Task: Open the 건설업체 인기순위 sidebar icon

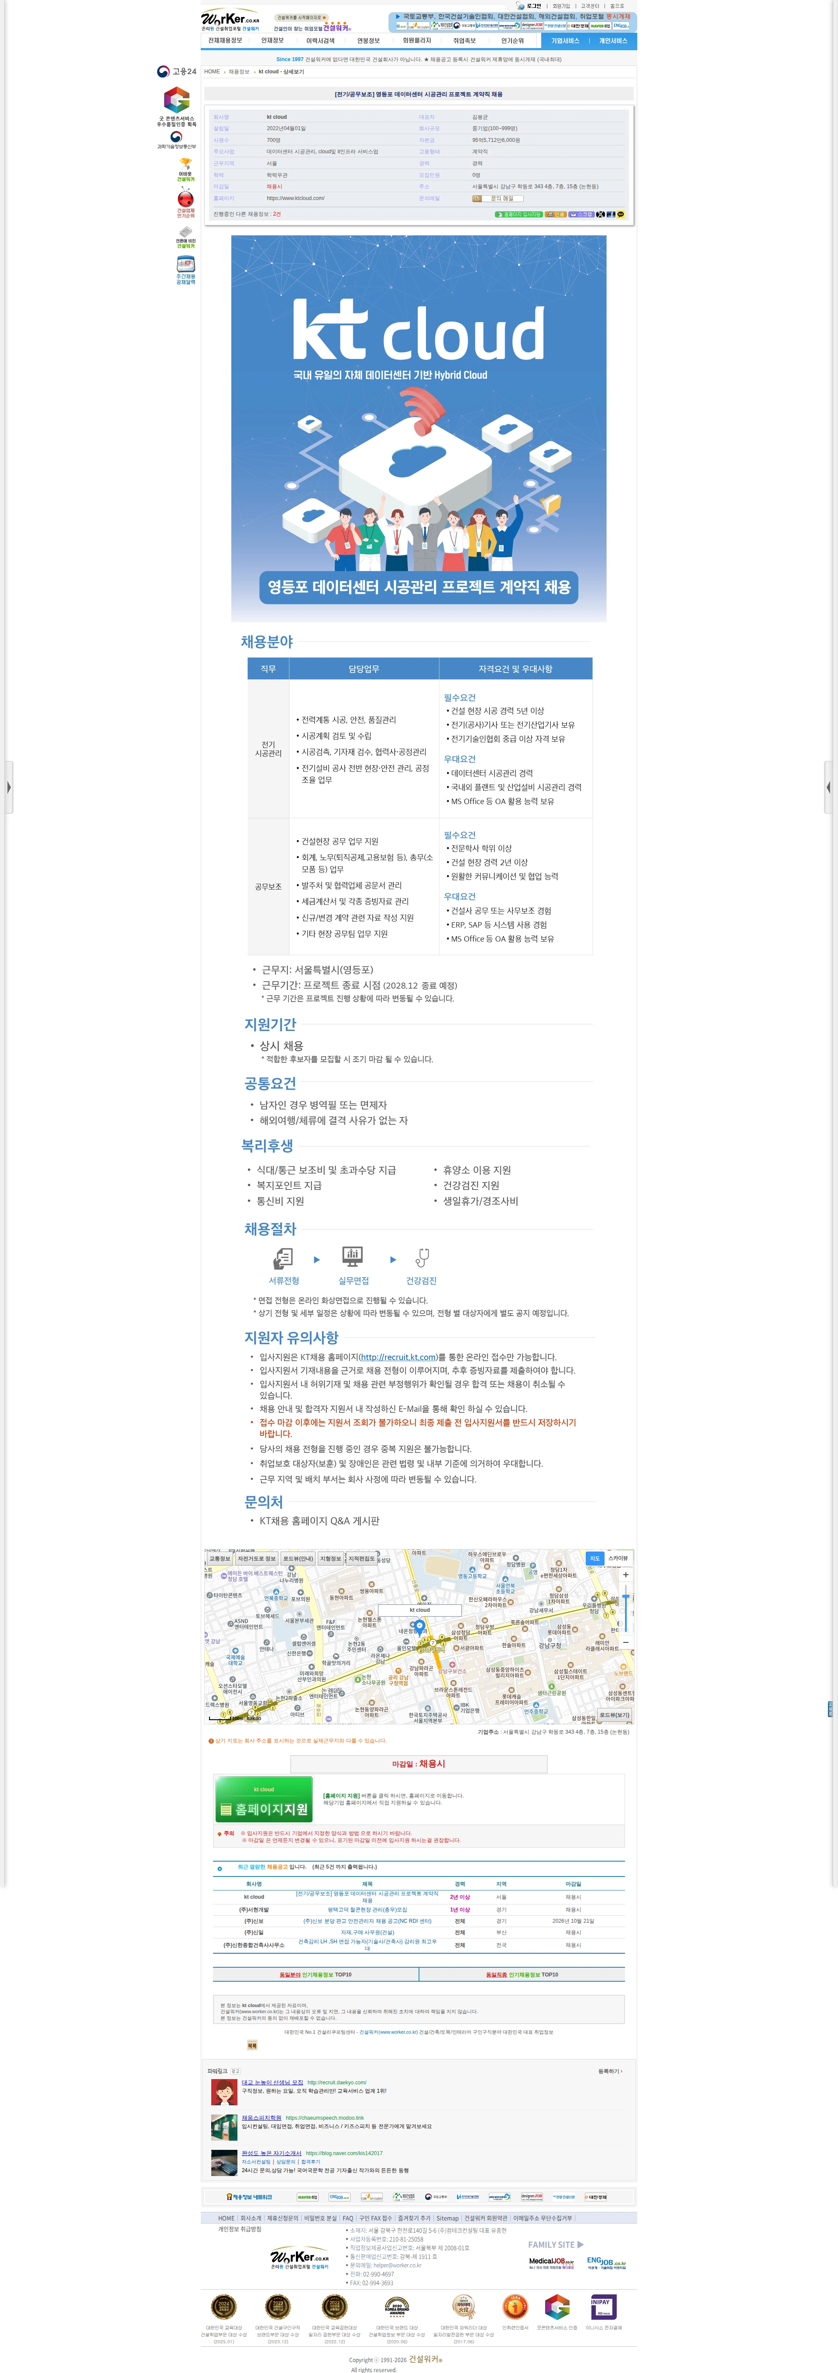Action: [185, 203]
